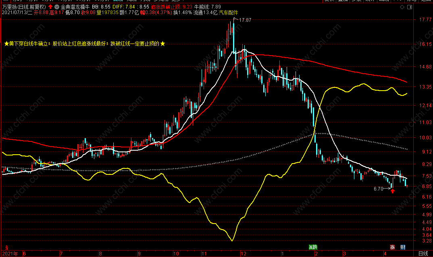Click the 2021年 label on the time axis
Screen dimensions: 433x257
(10, 254)
